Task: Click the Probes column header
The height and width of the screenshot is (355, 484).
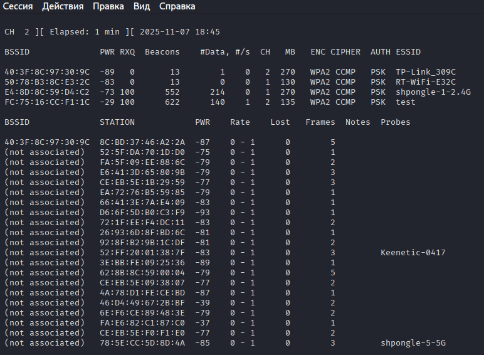Action: (396, 122)
